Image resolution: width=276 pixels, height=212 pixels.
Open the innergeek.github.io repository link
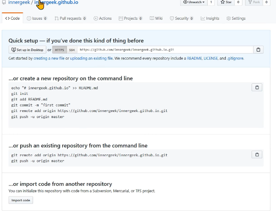[56, 3]
